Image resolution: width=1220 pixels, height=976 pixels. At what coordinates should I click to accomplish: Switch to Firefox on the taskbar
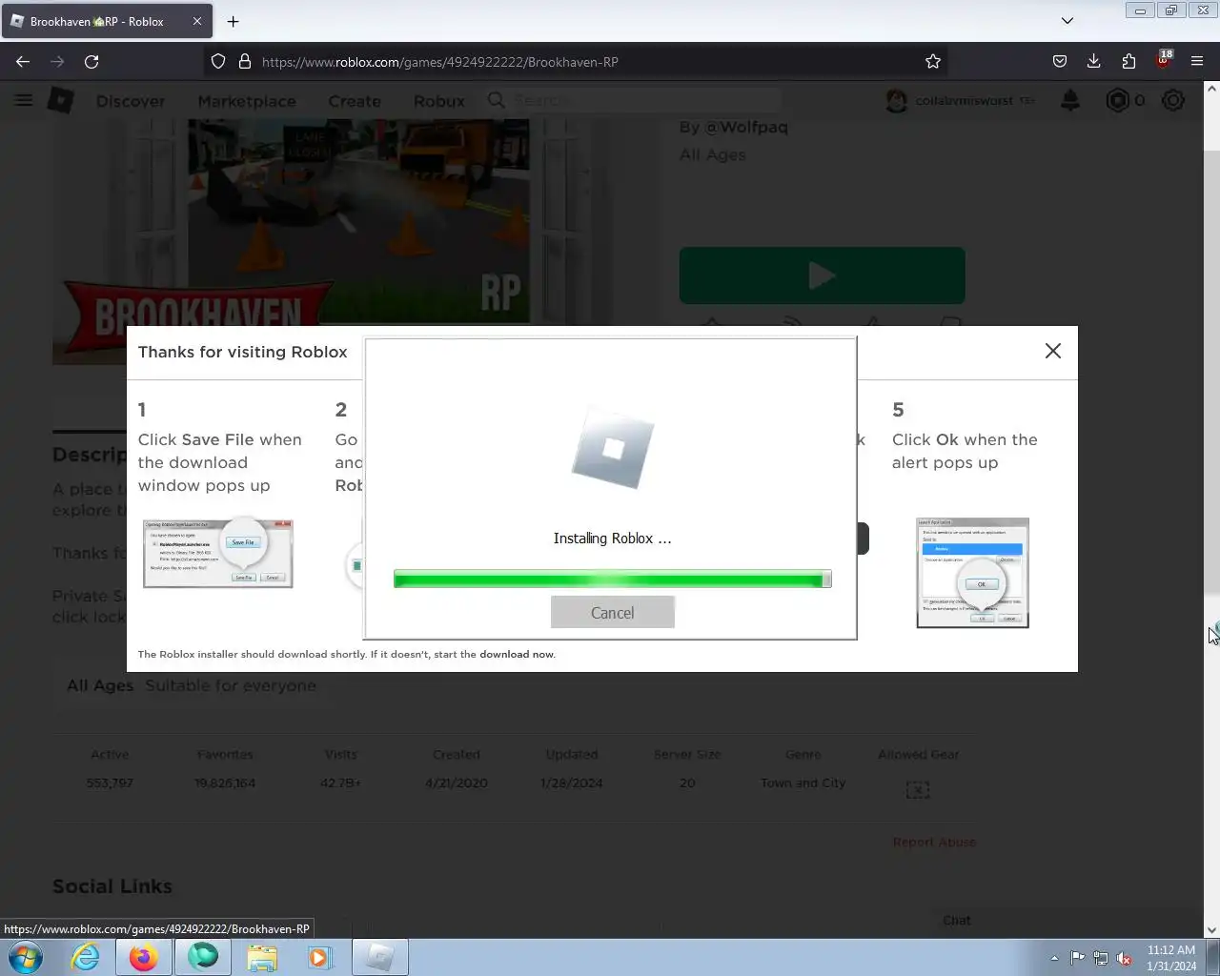144,957
